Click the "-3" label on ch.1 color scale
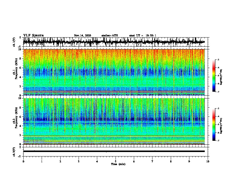This screenshot has height=181, width=234. point(218,59)
